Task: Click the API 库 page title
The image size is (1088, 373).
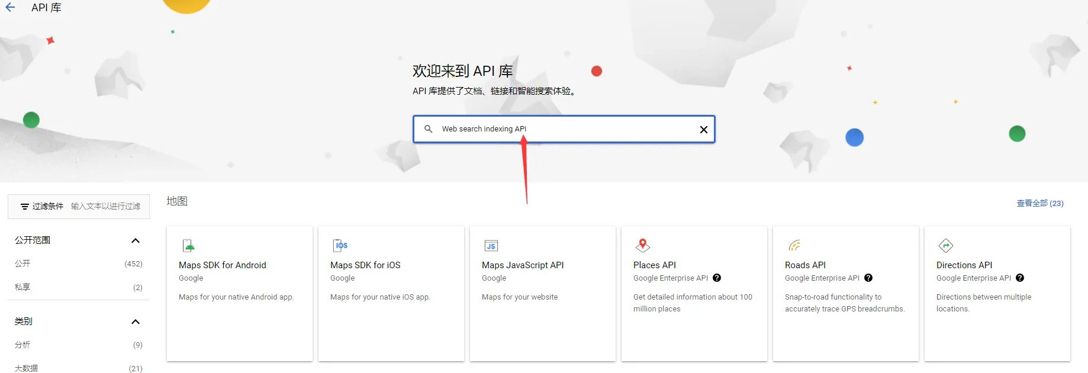Action: (47, 8)
